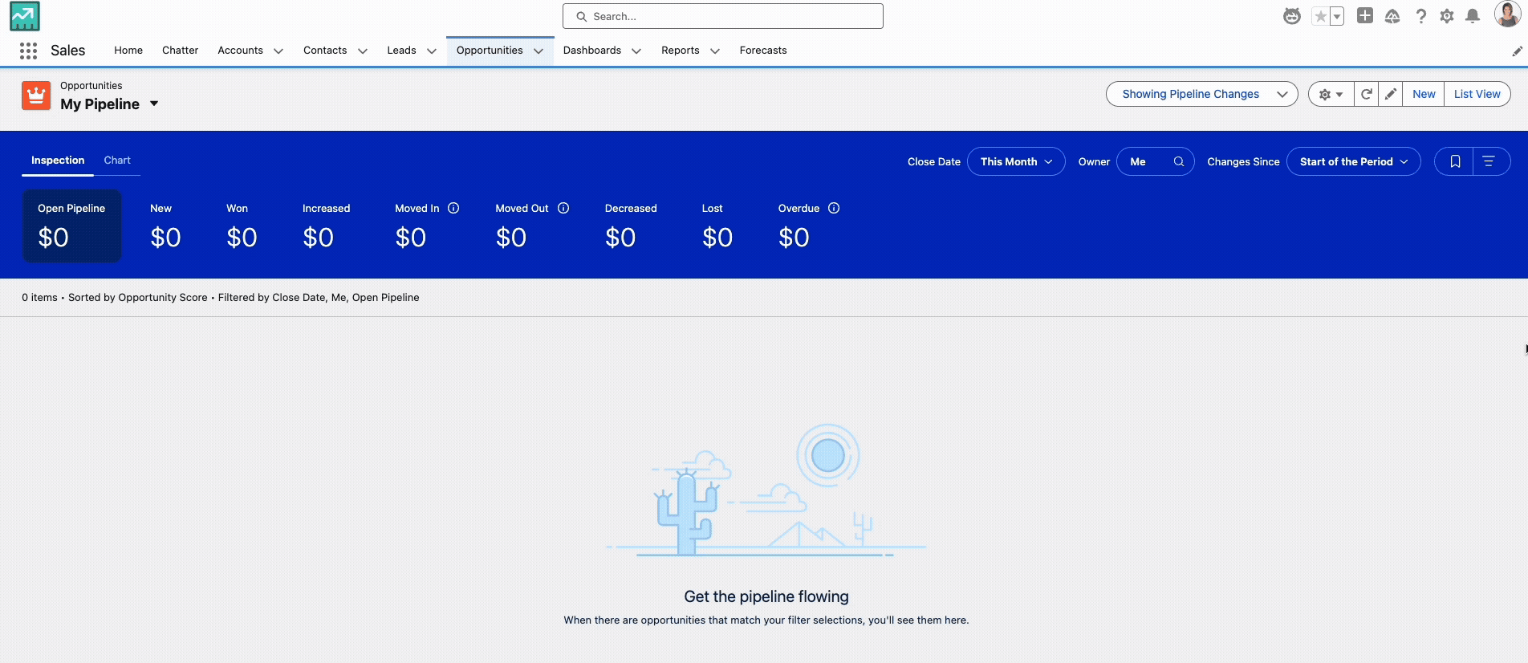Refresh the pipeline list view

[x=1366, y=94]
